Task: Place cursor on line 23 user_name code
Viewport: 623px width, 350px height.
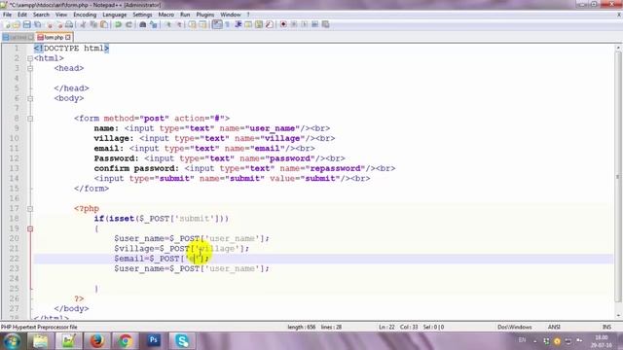Action: click(x=192, y=268)
